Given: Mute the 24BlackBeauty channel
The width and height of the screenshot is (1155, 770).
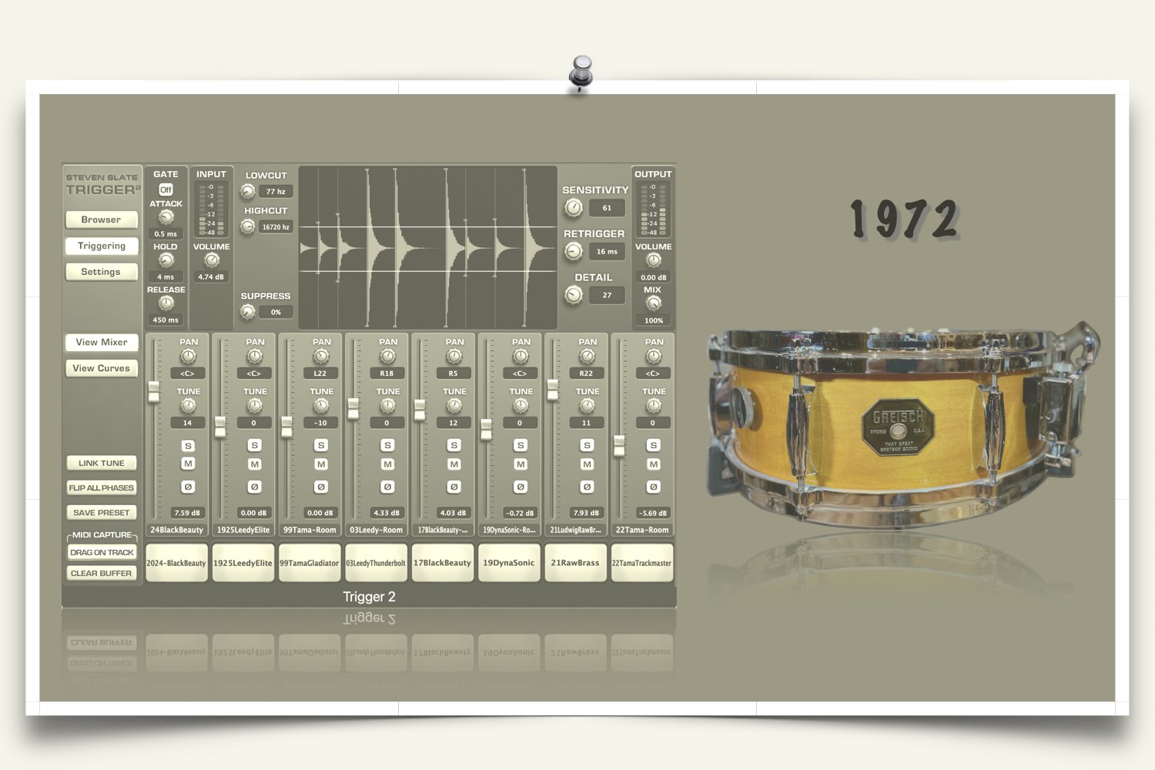Looking at the screenshot, I should pyautogui.click(x=188, y=464).
